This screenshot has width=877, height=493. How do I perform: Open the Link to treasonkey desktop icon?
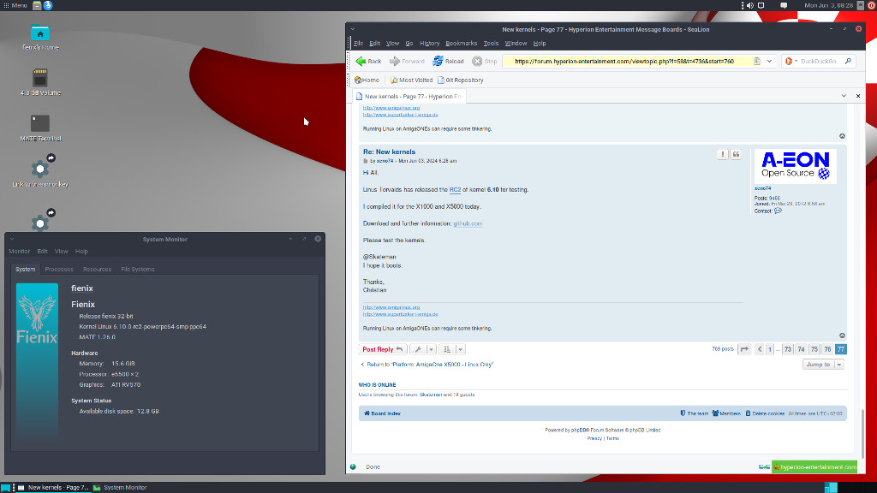(x=39, y=171)
